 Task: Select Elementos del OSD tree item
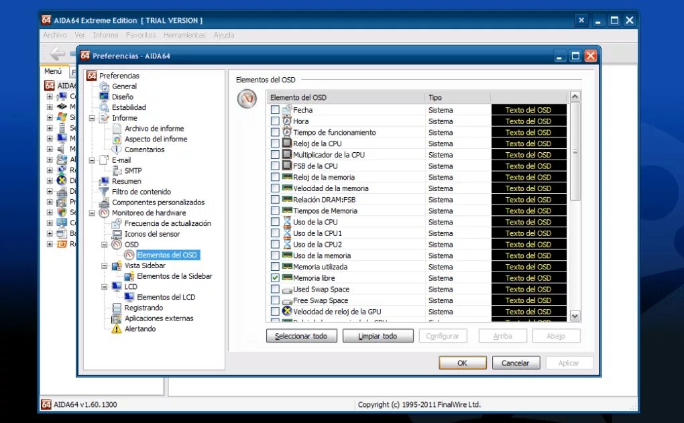tap(168, 255)
